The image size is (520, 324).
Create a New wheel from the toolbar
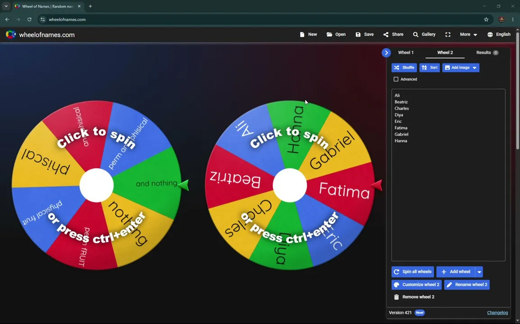click(x=308, y=35)
